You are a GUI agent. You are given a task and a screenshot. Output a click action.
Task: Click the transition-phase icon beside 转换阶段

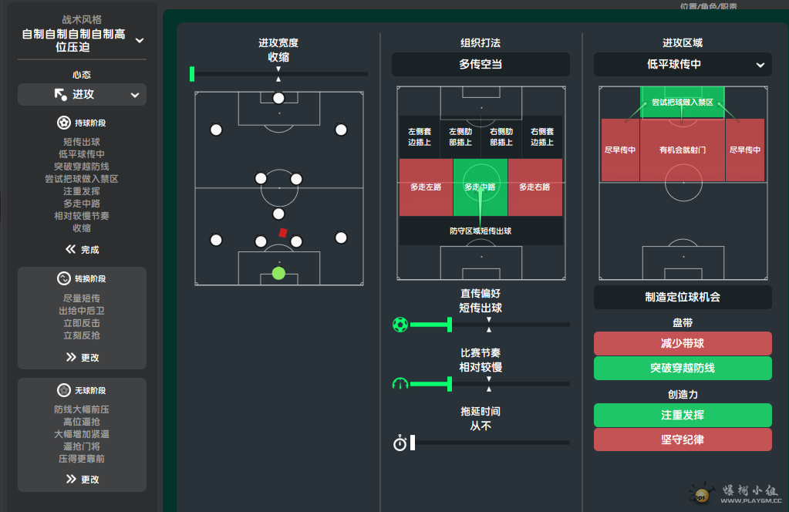64,278
